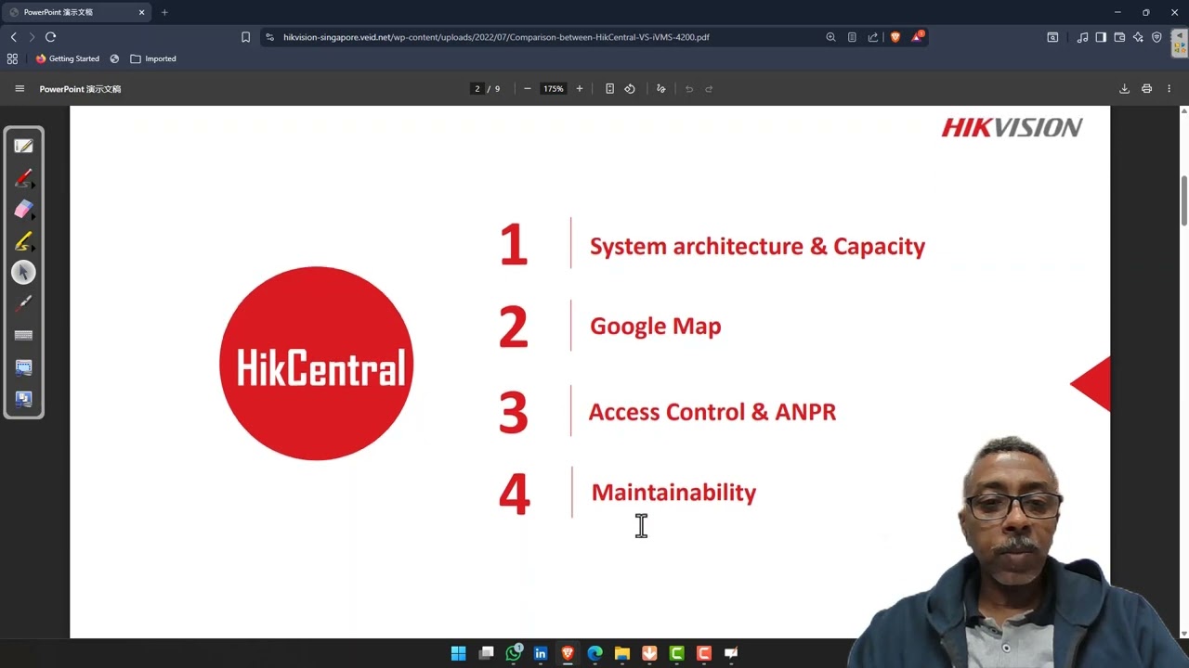Open the PDF sidebar hamburger menu
The width and height of the screenshot is (1189, 668).
click(x=20, y=89)
